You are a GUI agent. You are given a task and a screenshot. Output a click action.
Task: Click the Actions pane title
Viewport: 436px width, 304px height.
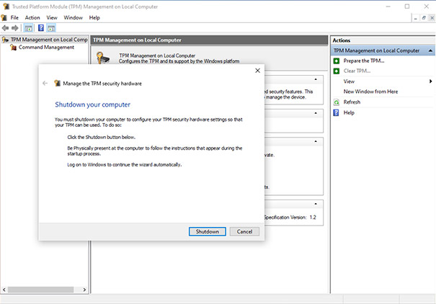click(342, 40)
